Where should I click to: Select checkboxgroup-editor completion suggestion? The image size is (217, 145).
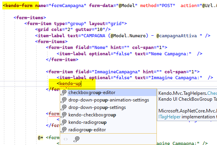[x=108, y=92]
